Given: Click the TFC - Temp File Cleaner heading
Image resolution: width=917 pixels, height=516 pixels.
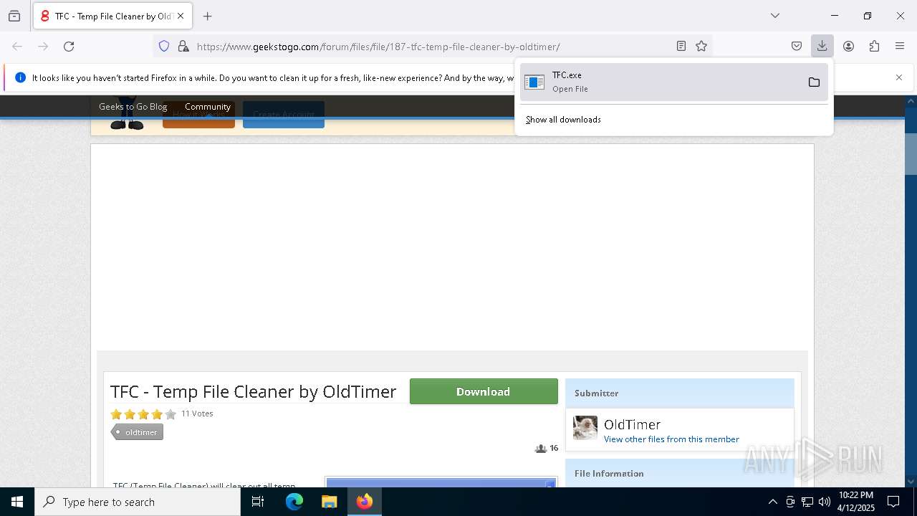Looking at the screenshot, I should [253, 391].
